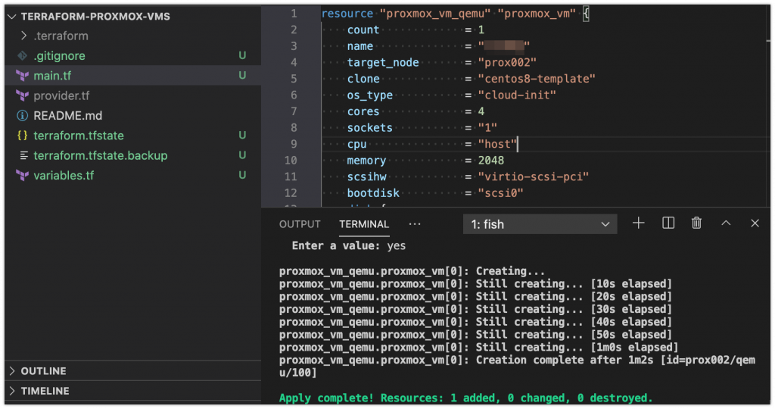Click the 'U' status badge of variables.tf

pos(242,176)
